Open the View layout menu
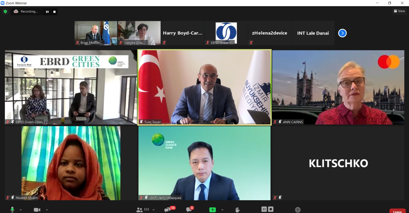Screen dimensions: 409x213 point(399,11)
